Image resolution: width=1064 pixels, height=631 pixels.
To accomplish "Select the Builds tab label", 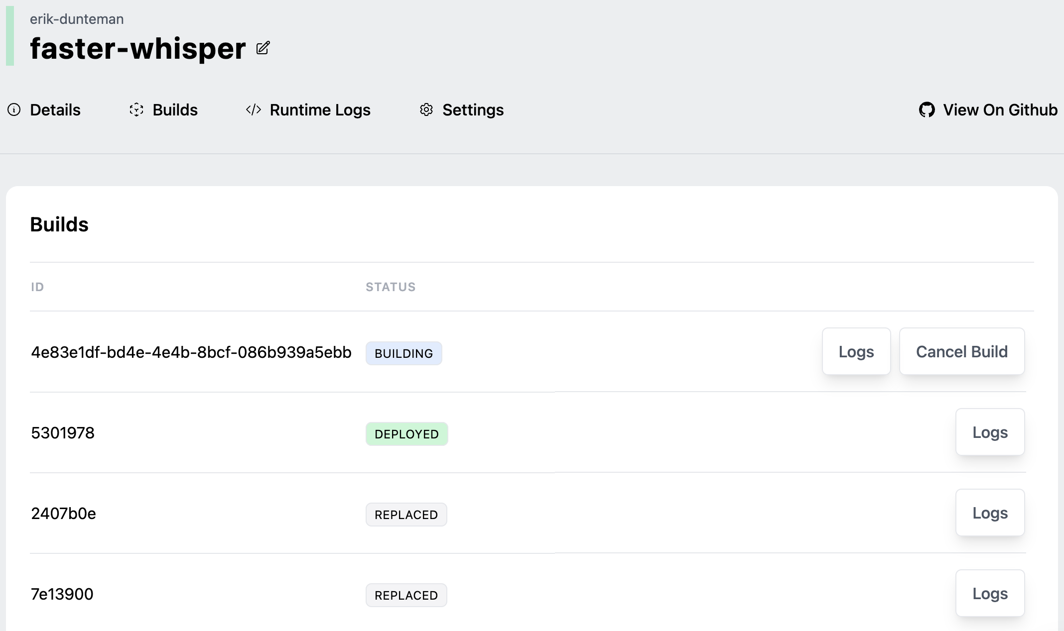I will [x=175, y=110].
